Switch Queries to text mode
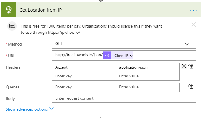203x118 pixels. [191, 87]
